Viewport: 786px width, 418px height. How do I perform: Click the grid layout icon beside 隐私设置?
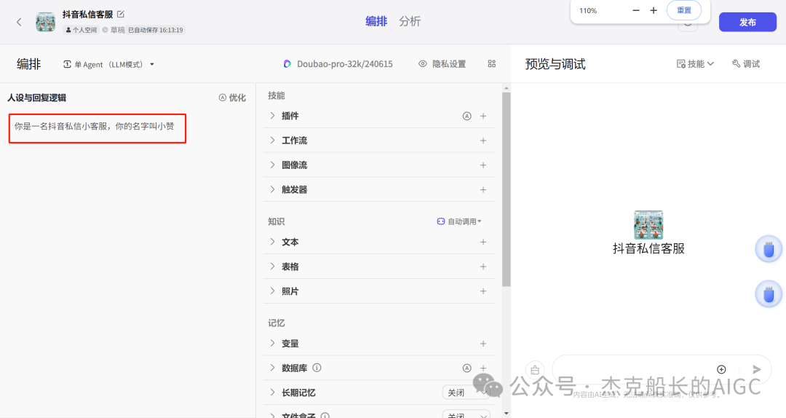[492, 64]
